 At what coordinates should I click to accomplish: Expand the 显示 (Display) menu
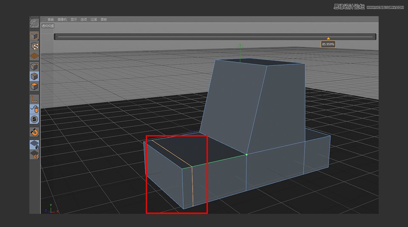(74, 20)
